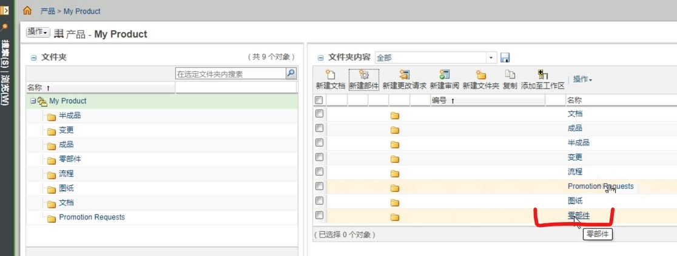Open the My Product breadcrumb link
Viewport: 677px width, 256px height.
[82, 11]
